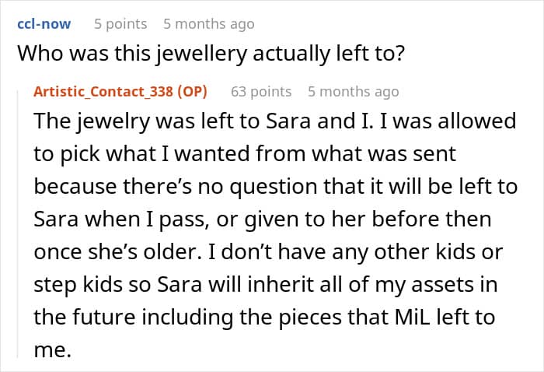Click the OP reply's "5 months ago" timestamp
Image resolution: width=544 pixels, height=372 pixels.
353,91
